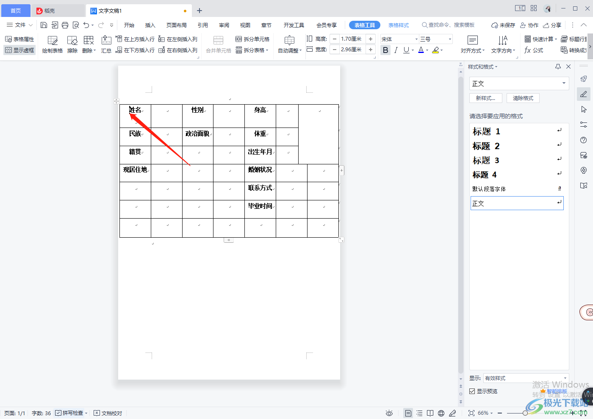The height and width of the screenshot is (419, 593).
Task: Open the help question mark sidebar icon
Action: click(584, 140)
